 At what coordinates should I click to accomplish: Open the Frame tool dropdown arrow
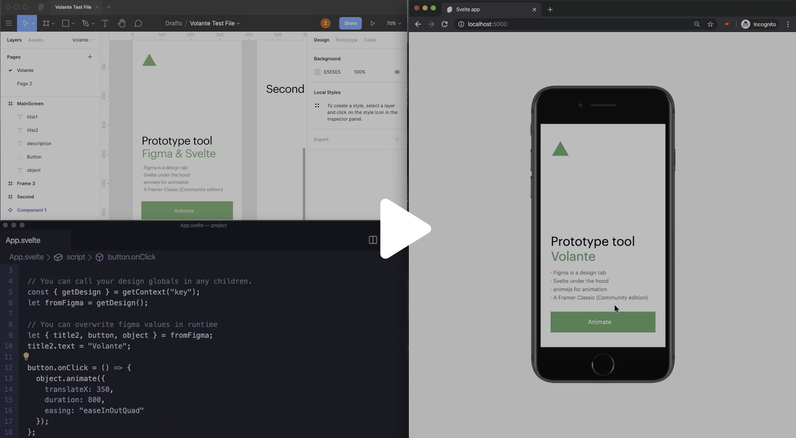point(53,24)
